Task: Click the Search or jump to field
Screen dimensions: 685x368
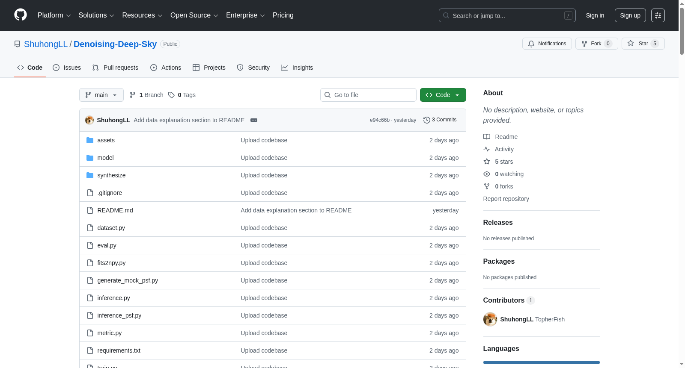Action: pyautogui.click(x=507, y=15)
